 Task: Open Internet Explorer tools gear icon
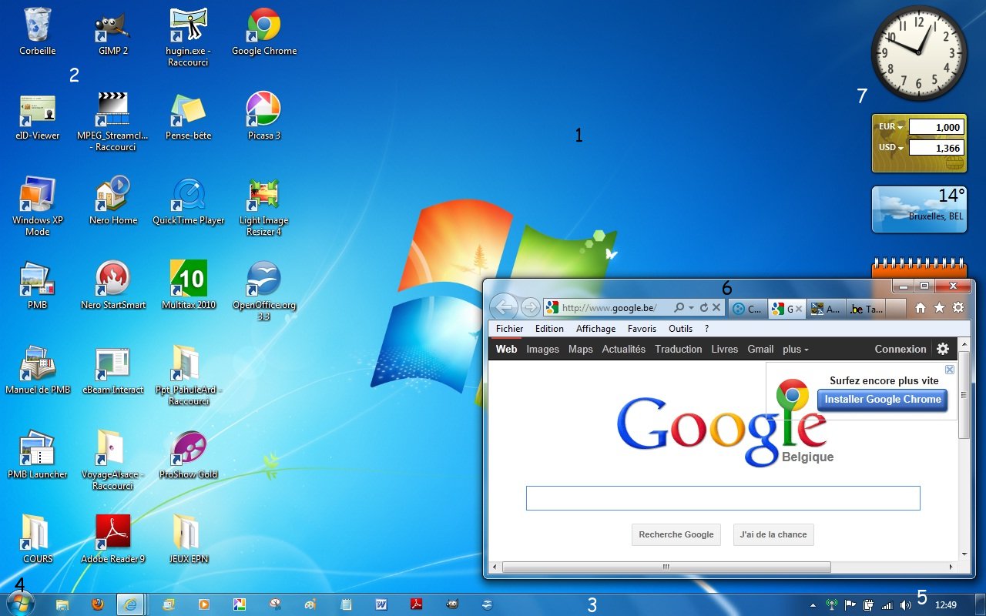coord(958,308)
